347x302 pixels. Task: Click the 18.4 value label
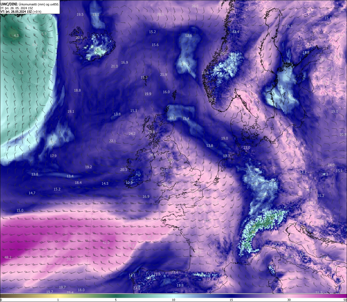pos(78,183)
